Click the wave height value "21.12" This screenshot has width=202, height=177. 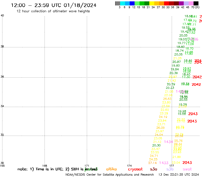coord(157,142)
